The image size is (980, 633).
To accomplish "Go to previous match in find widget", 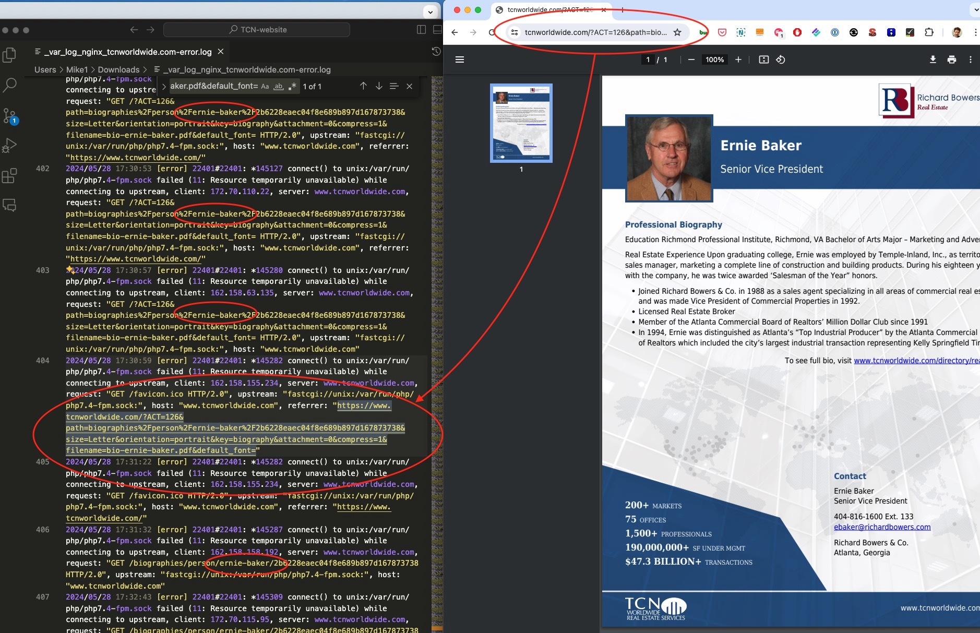I will (x=363, y=86).
